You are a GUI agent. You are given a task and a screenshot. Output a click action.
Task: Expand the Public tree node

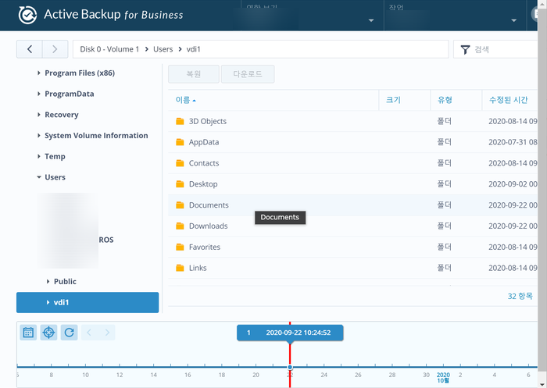tap(48, 281)
